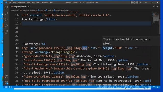Click the br tag on line 30
Image resolution: width=163 pixels, height=92 pixels.
pyautogui.click(x=133, y=48)
